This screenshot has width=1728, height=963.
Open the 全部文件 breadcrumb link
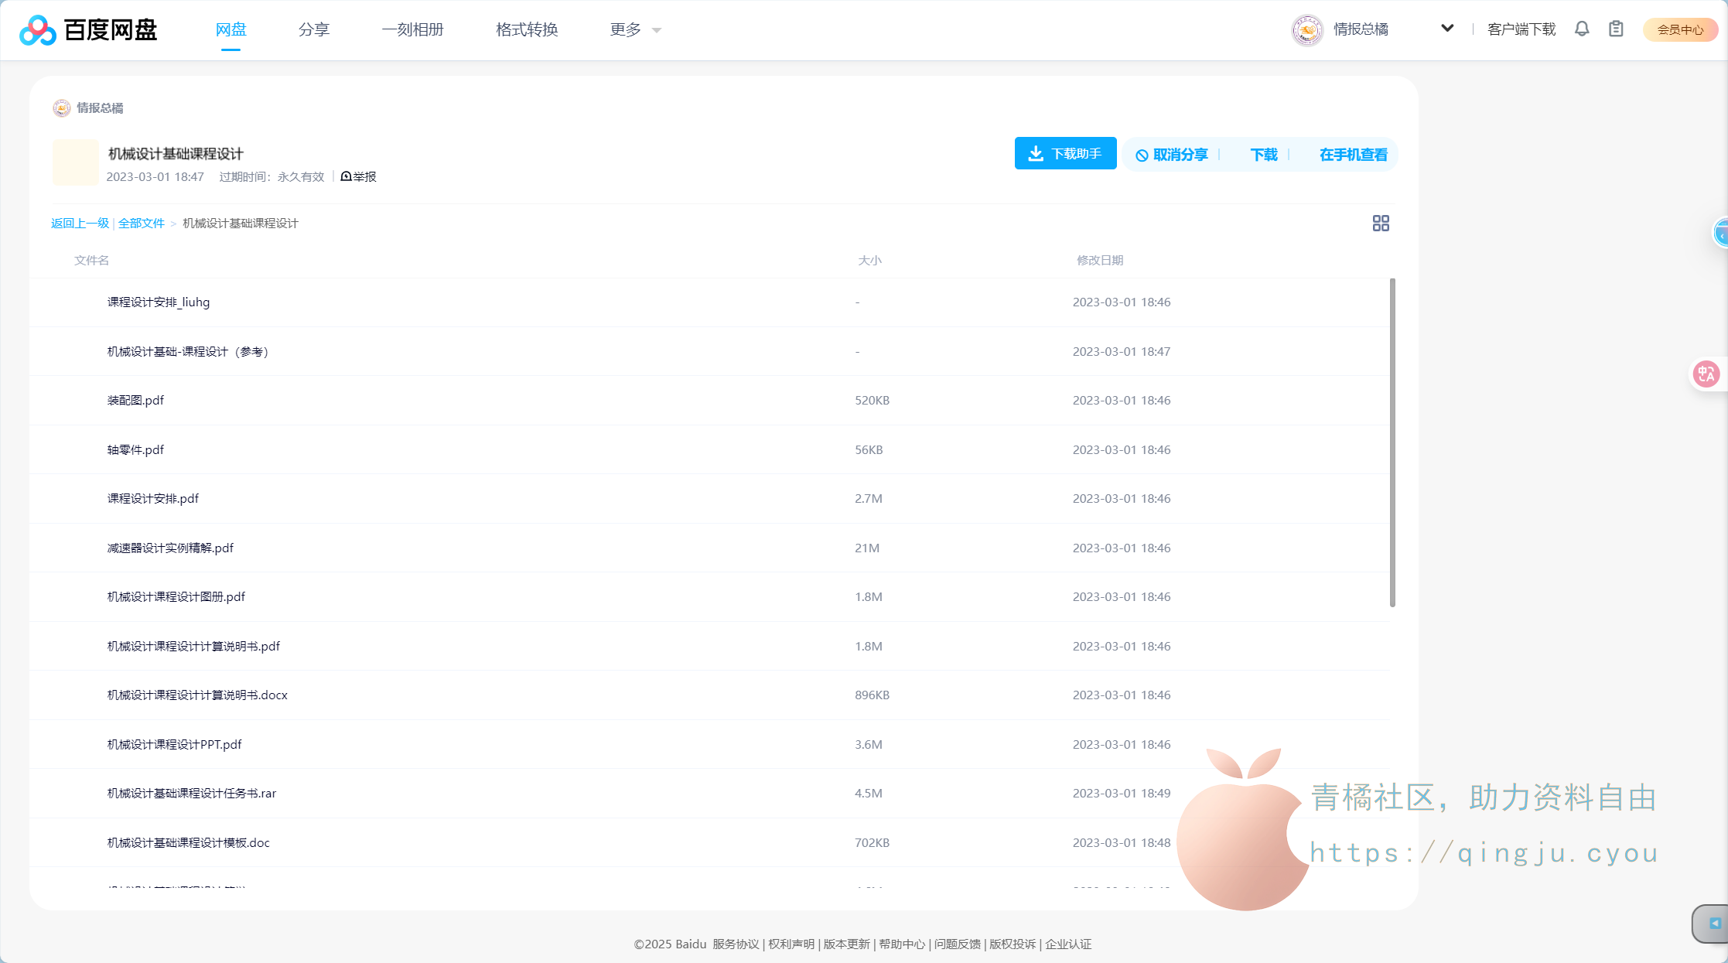tap(142, 224)
